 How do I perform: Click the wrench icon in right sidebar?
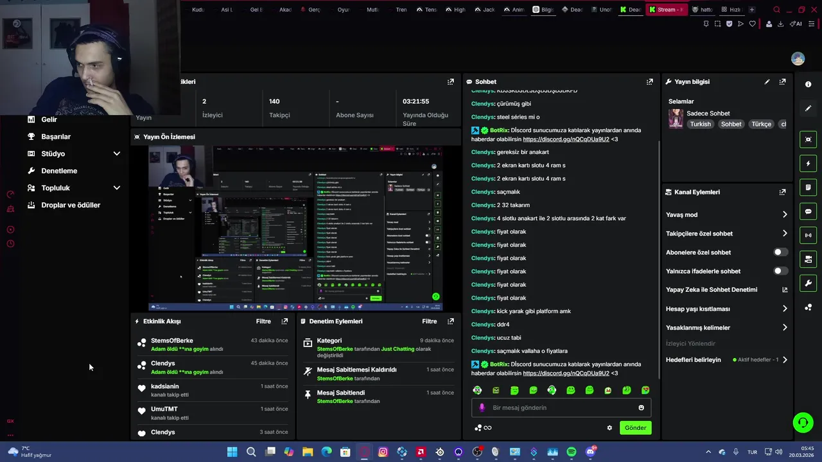pos(808,283)
